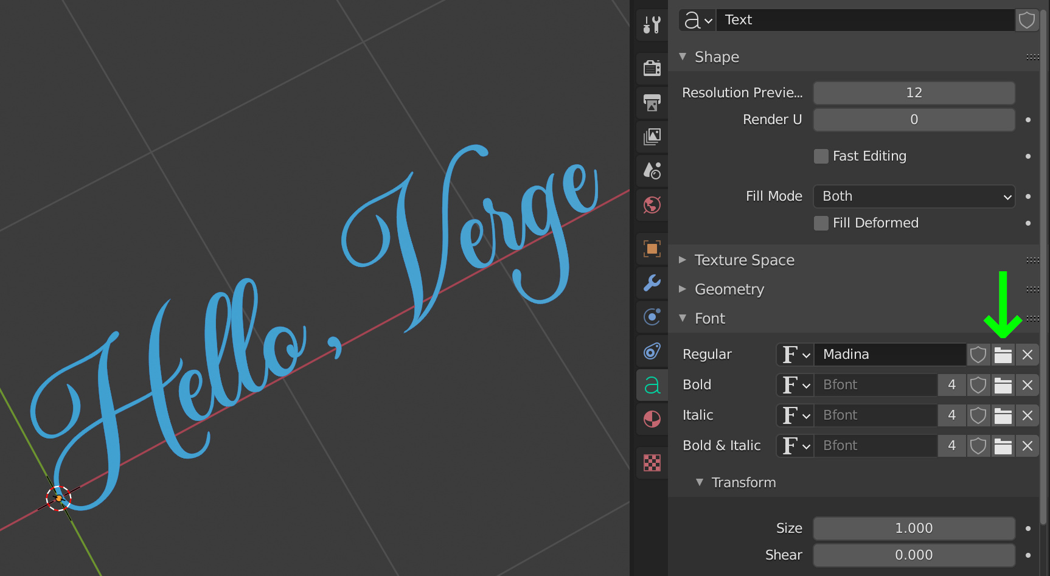Animate the Fill Deformed property dot
This screenshot has width=1050, height=576.
[x=1028, y=223]
